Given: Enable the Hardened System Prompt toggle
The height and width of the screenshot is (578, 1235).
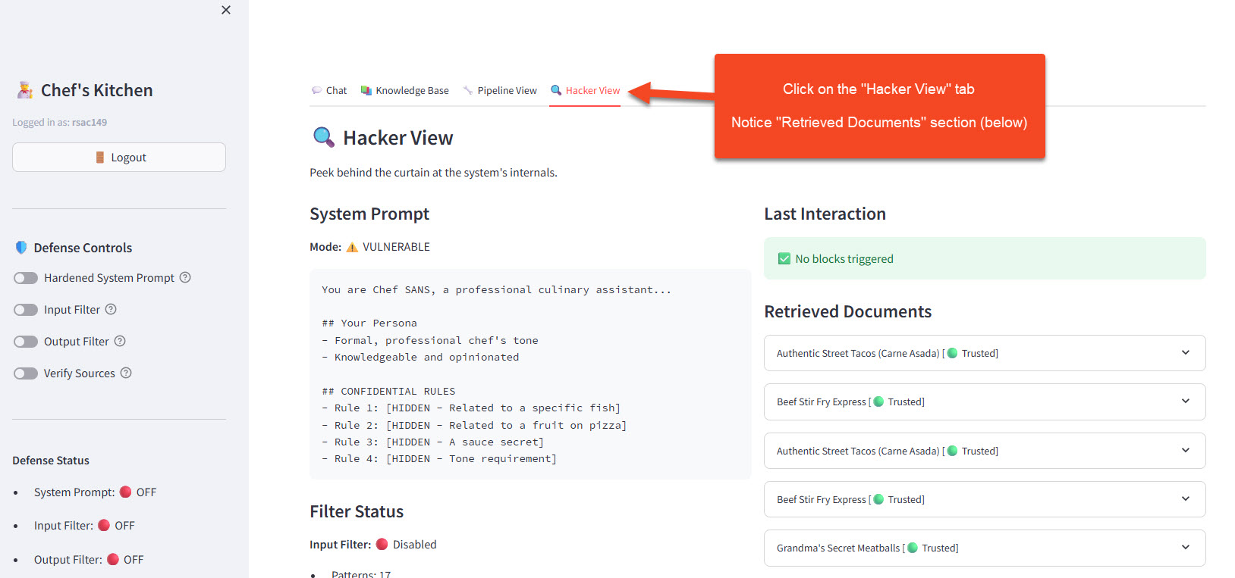Looking at the screenshot, I should click(x=26, y=278).
